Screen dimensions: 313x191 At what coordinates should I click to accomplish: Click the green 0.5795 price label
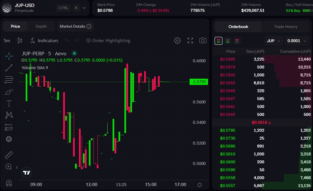pyautogui.click(x=199, y=82)
